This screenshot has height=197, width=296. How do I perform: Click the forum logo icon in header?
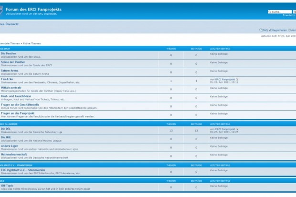1,10
